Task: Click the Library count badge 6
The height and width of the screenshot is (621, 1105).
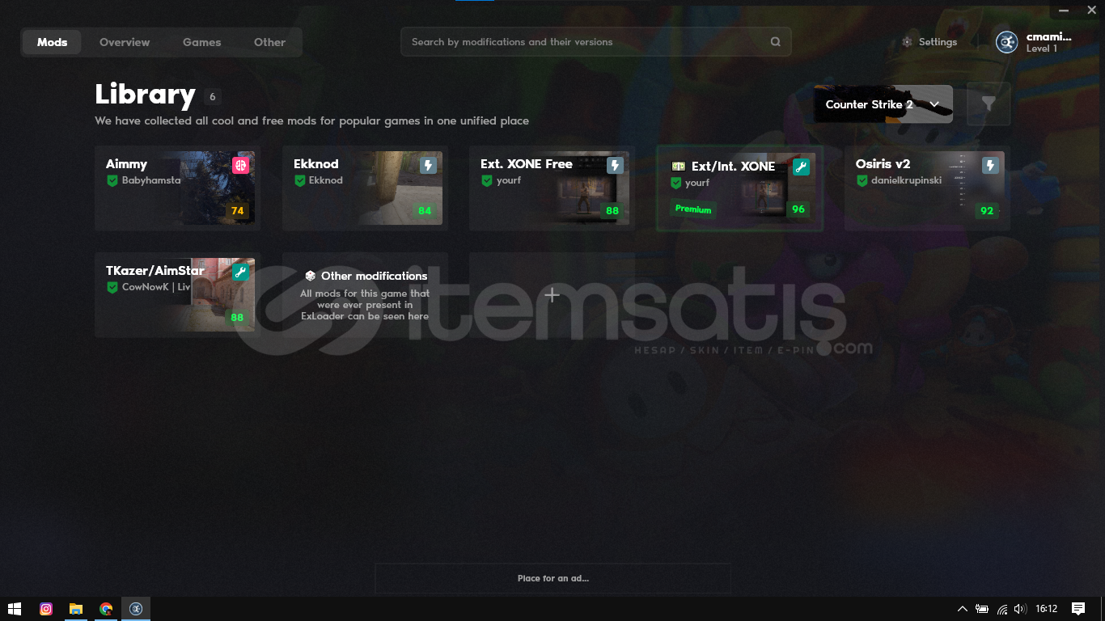Action: (213, 97)
